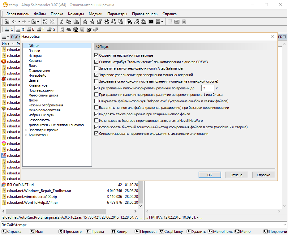288x235 pixels.
Task: Click F7 'СоздПапку' function key button
Action: (x=171, y=232)
